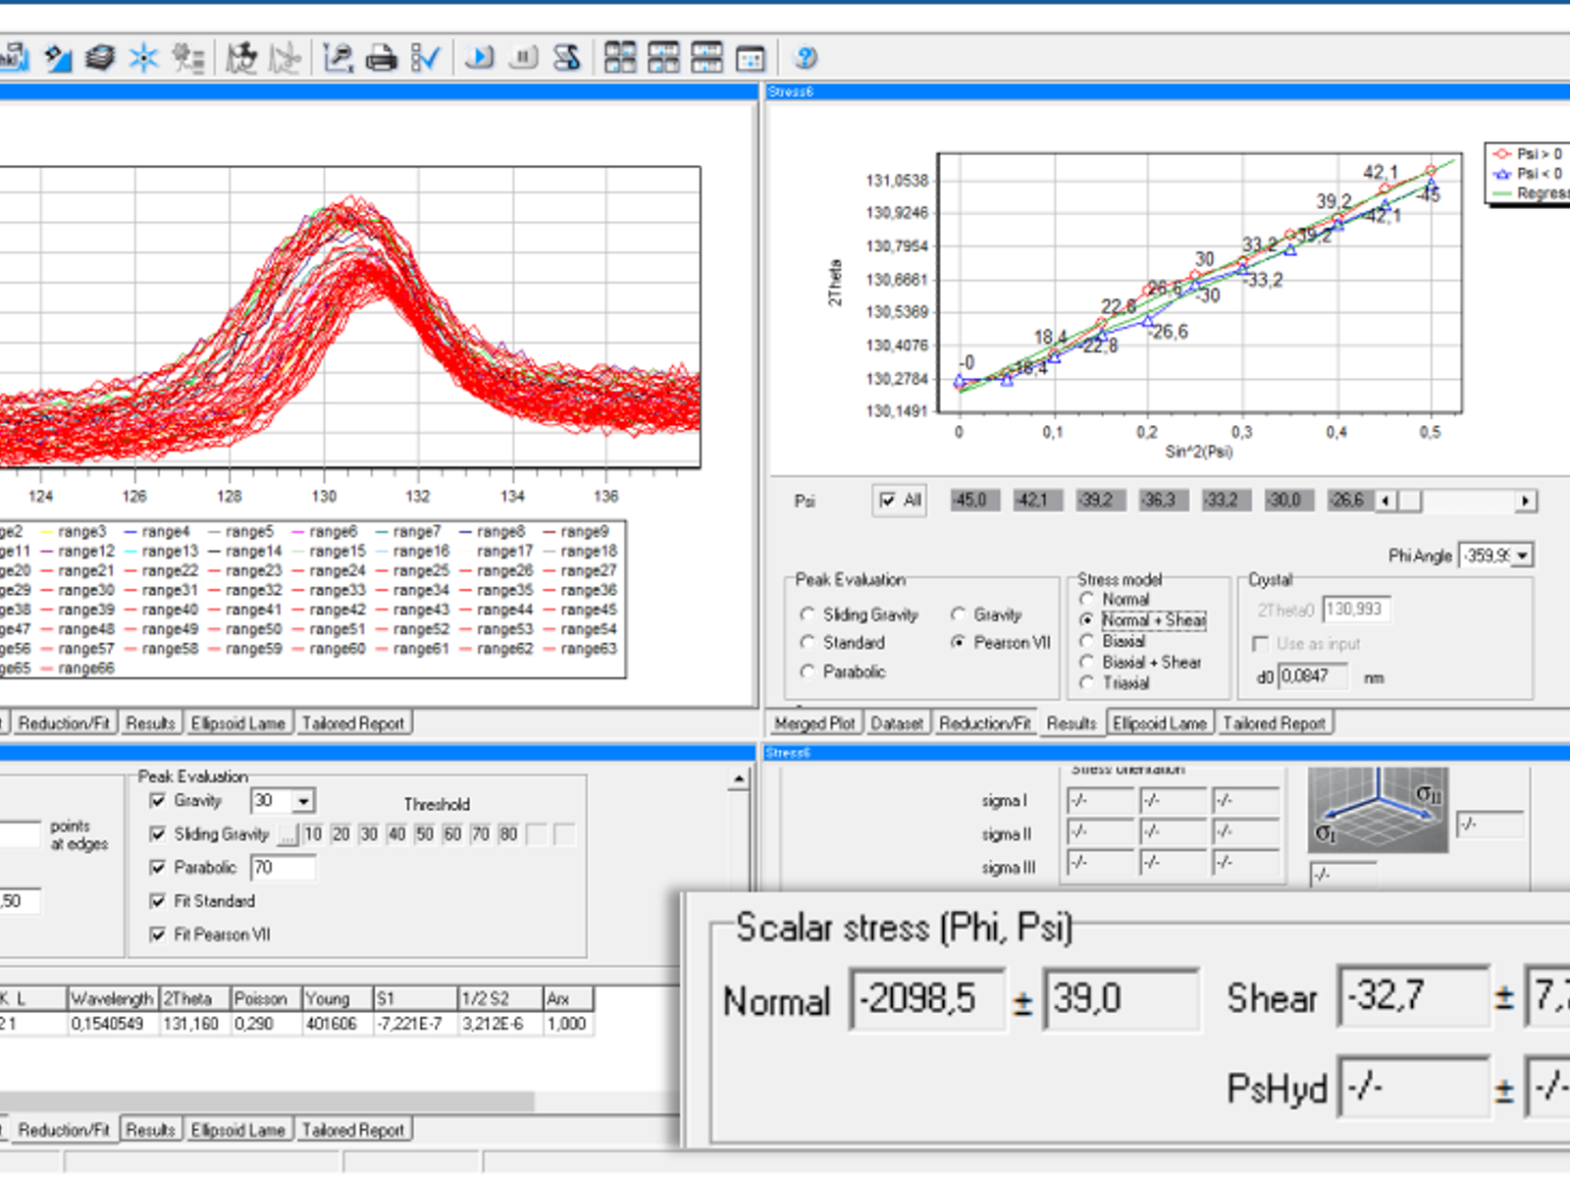Select the stacked scans icon

(x=99, y=58)
